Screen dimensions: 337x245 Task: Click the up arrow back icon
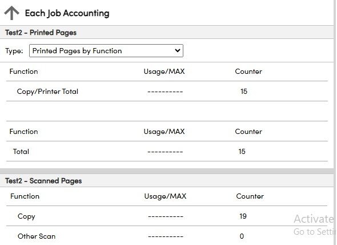click(11, 13)
